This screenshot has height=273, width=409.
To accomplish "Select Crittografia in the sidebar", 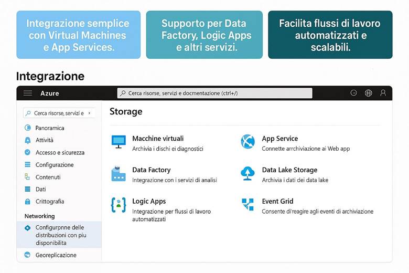I will (x=50, y=202).
